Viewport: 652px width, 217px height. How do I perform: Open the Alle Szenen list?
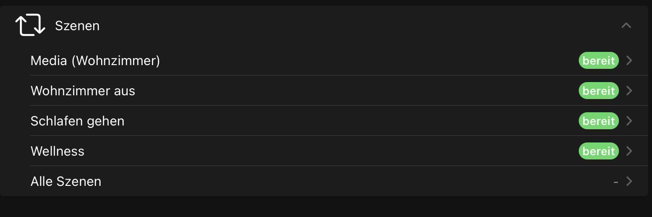click(66, 182)
